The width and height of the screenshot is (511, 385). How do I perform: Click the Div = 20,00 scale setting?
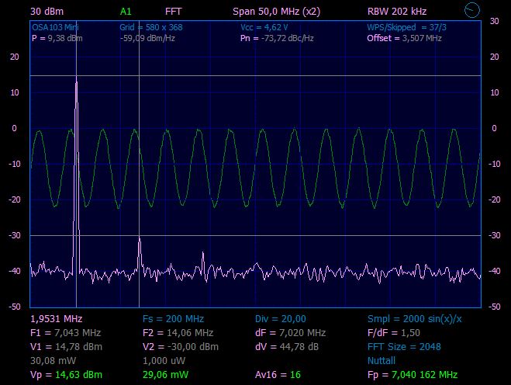[x=281, y=319]
